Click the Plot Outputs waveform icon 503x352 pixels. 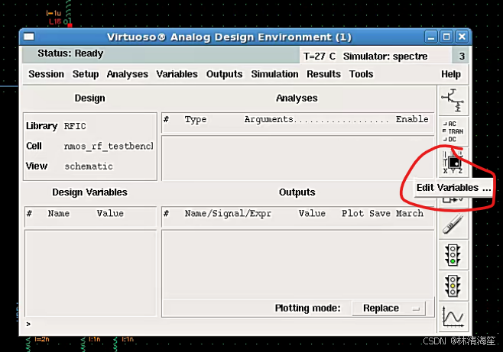point(453,317)
